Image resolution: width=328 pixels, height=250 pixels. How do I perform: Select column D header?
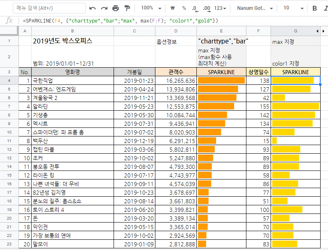(x=176, y=31)
